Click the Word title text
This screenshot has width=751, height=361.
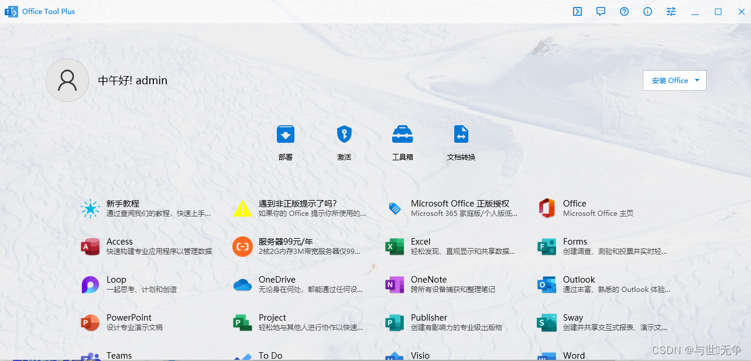click(574, 355)
